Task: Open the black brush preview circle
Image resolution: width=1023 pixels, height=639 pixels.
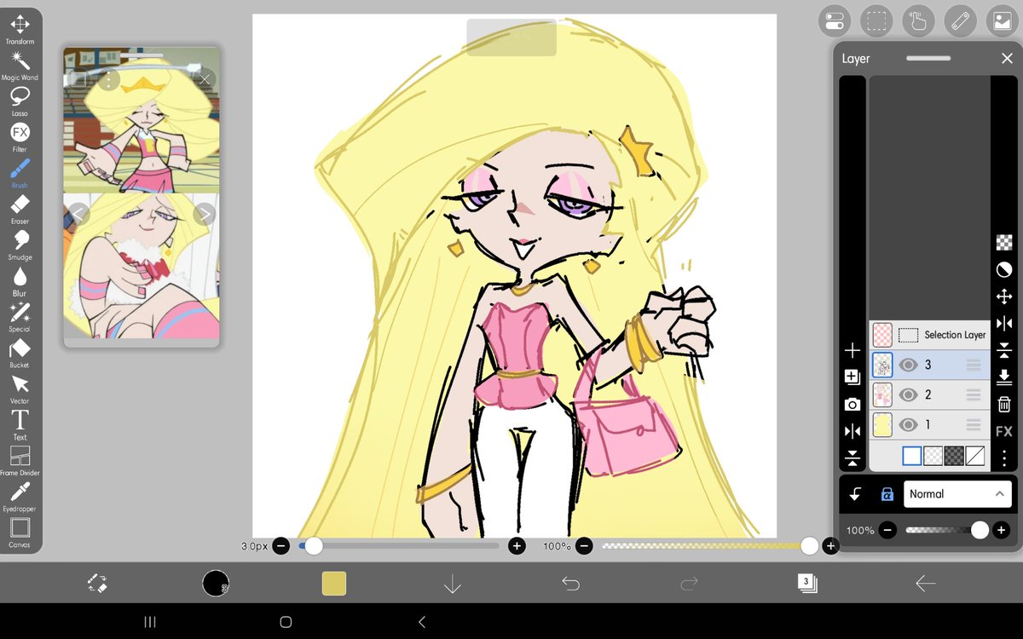Action: 216,584
